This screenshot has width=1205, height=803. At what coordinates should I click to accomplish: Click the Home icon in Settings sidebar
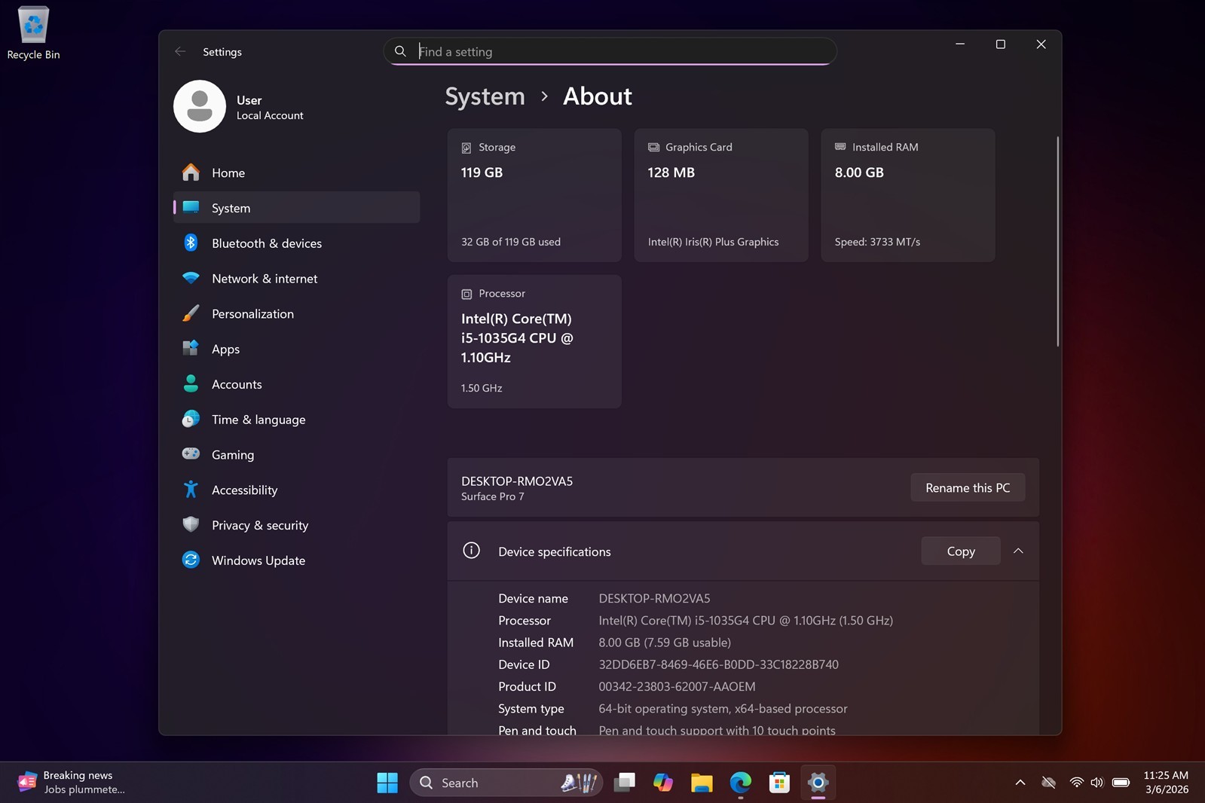pos(191,173)
